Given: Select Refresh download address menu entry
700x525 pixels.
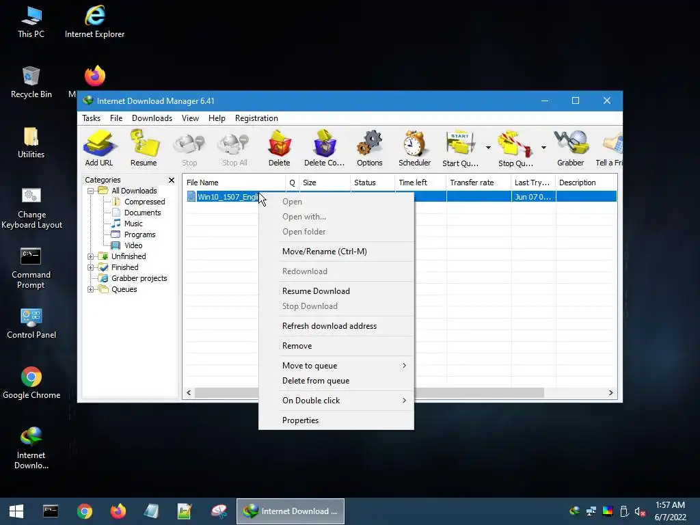Looking at the screenshot, I should point(336,326).
